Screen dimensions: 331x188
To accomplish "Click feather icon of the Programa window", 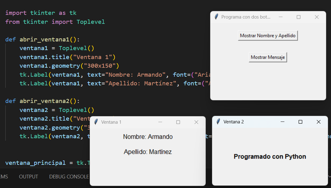I will [x=216, y=17].
